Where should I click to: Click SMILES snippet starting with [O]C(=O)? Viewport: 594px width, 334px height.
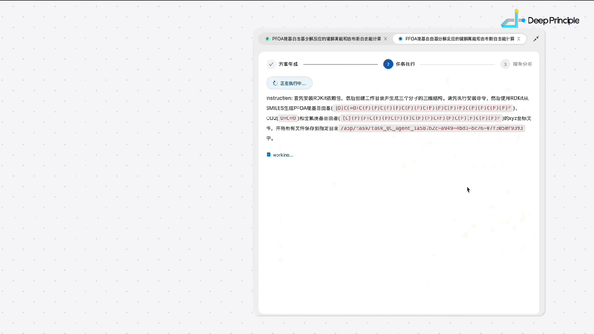(x=423, y=108)
